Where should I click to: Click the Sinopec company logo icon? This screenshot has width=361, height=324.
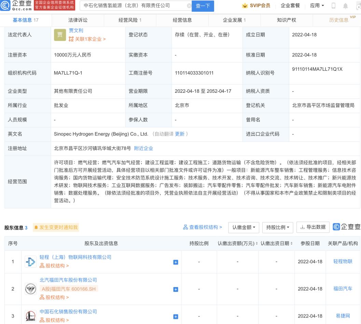pos(30,316)
